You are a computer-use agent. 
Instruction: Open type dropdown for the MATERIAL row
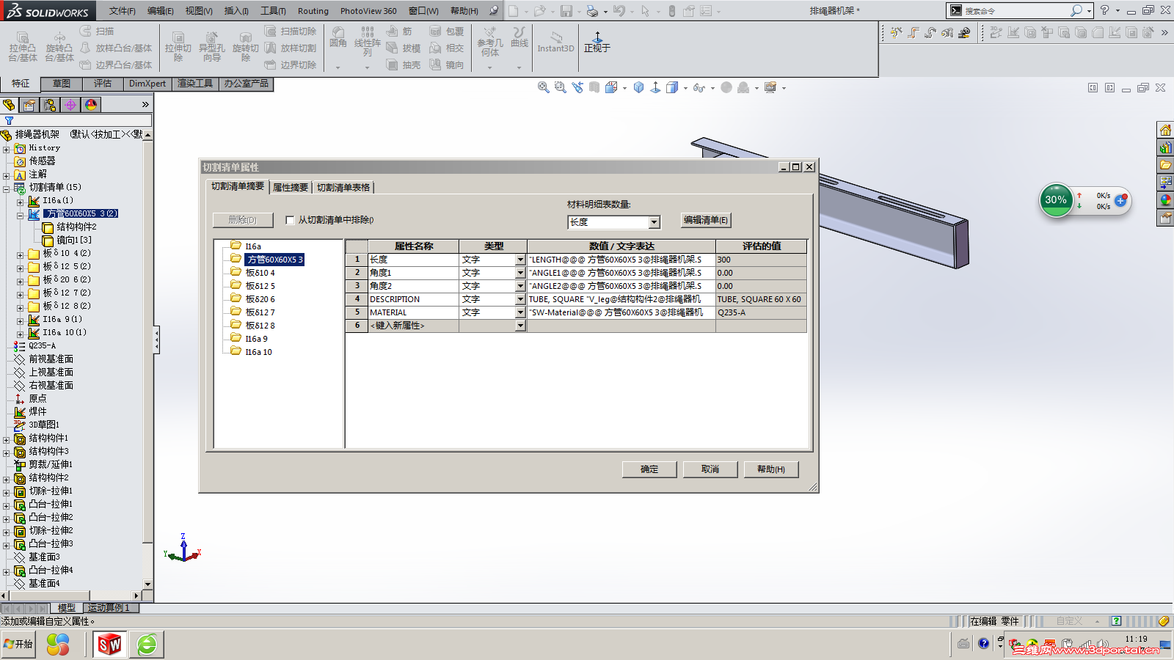click(x=520, y=313)
